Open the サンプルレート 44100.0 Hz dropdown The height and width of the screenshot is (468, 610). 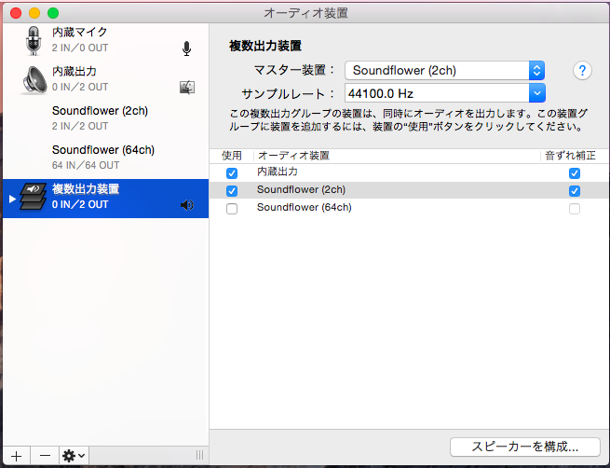[x=444, y=93]
